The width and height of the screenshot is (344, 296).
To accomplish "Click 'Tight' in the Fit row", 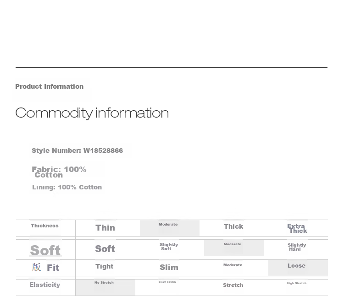I will (105, 266).
